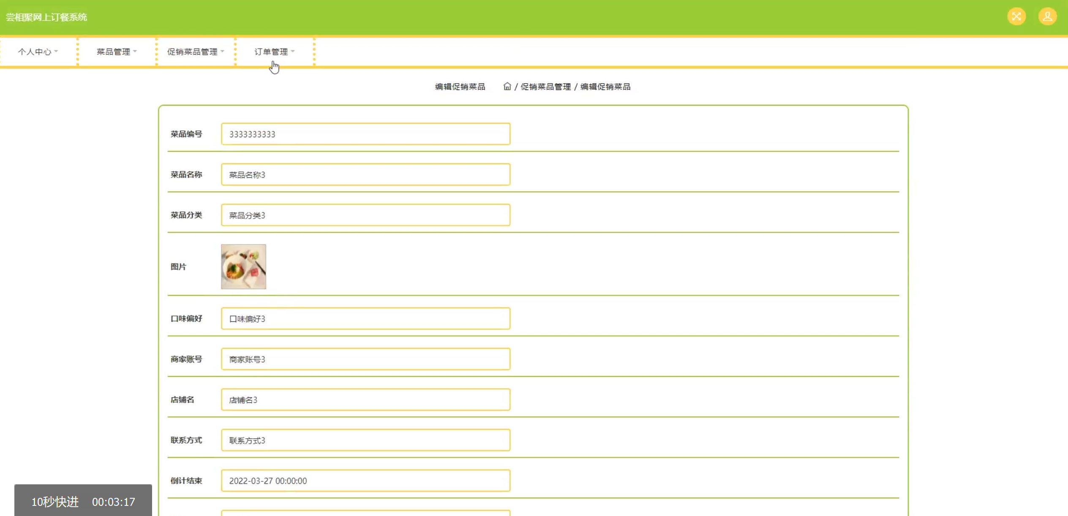Screen dimensions: 1068x516
Task: Open the 倒计结束 datetime field
Action: coord(365,481)
